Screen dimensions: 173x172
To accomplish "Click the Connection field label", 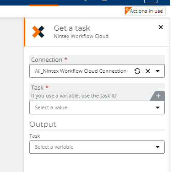I will [x=47, y=60].
